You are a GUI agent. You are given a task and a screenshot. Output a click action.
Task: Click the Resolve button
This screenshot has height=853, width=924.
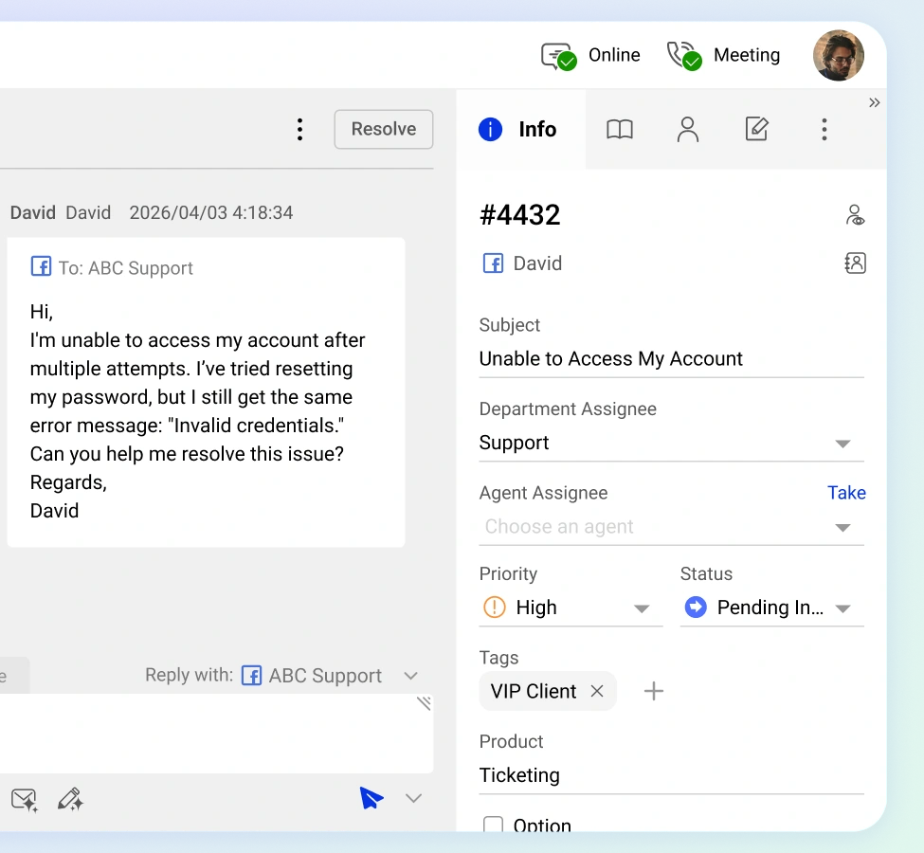click(x=383, y=129)
